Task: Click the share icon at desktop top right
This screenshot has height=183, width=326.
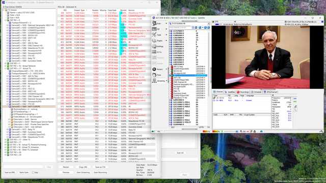Action: pyautogui.click(x=314, y=5)
